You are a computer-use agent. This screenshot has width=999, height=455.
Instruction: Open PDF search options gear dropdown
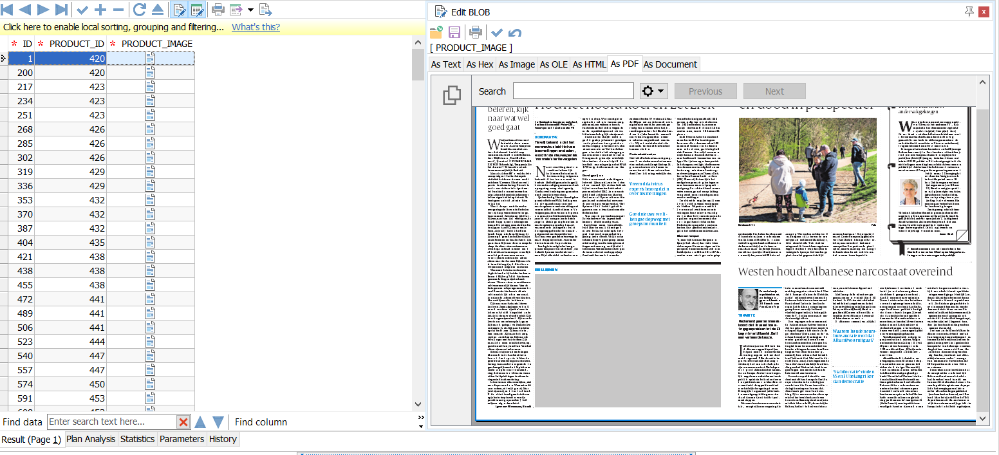(653, 91)
